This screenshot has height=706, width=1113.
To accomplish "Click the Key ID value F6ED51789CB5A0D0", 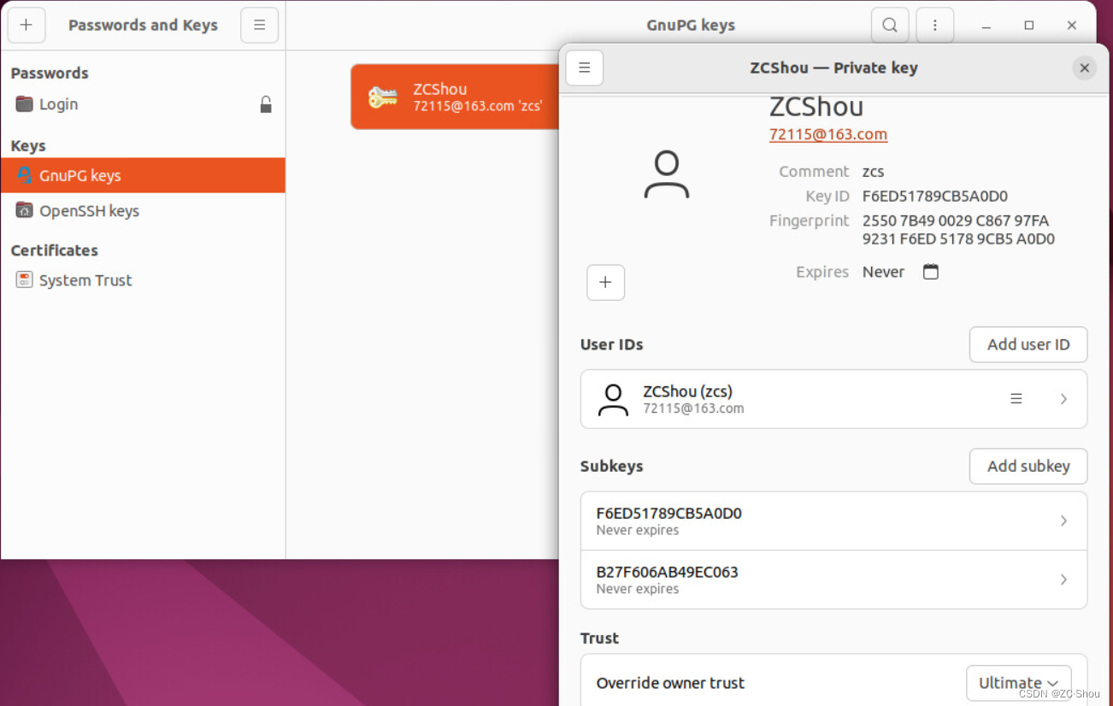I will pos(935,197).
